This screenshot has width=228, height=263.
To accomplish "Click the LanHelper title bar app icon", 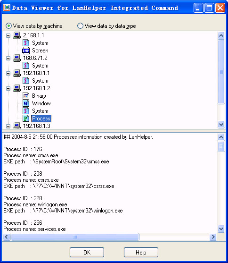I will click(x=7, y=8).
